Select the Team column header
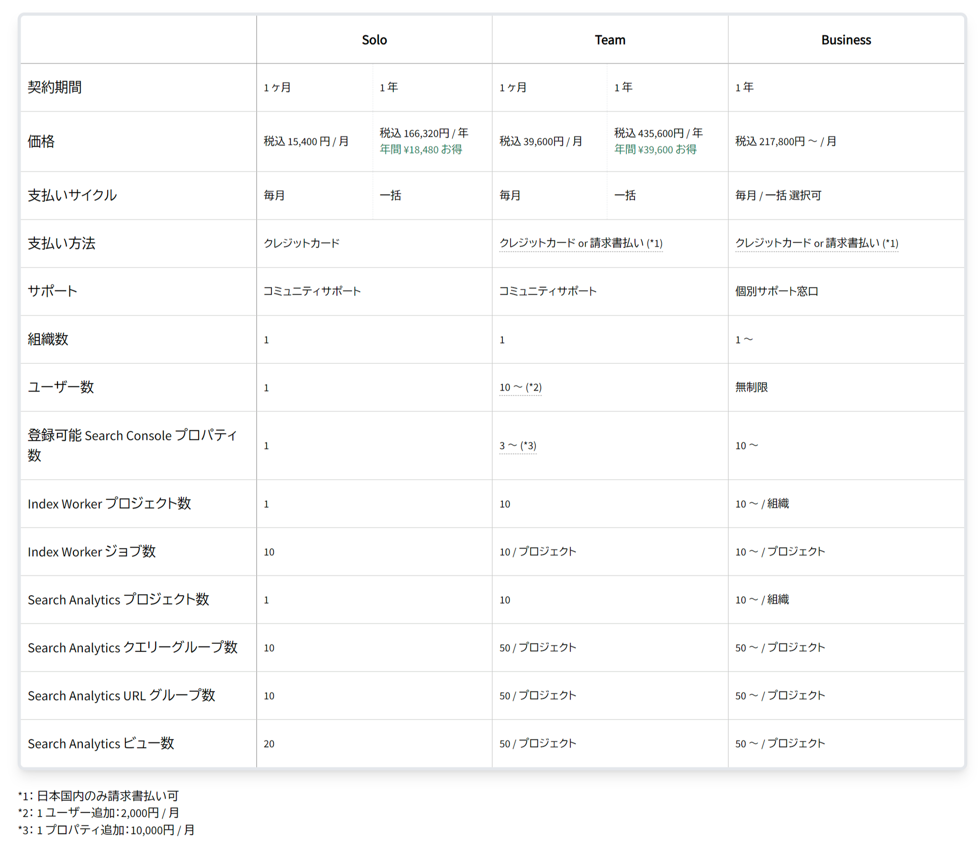This screenshot has width=980, height=844. pyautogui.click(x=609, y=40)
